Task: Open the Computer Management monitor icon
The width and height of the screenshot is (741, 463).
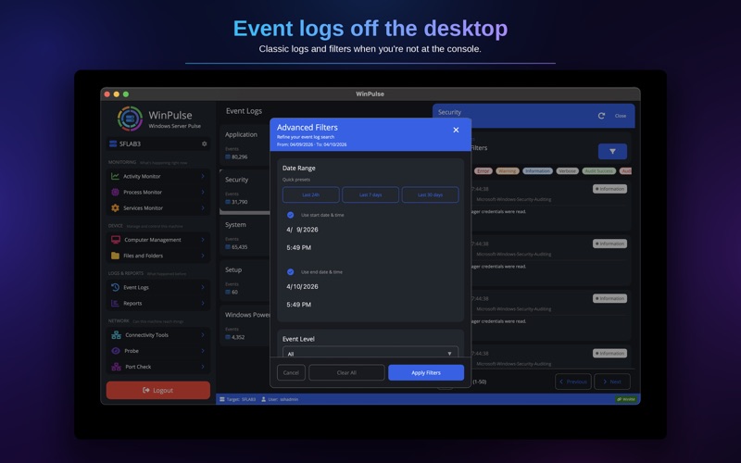Action: (x=115, y=240)
